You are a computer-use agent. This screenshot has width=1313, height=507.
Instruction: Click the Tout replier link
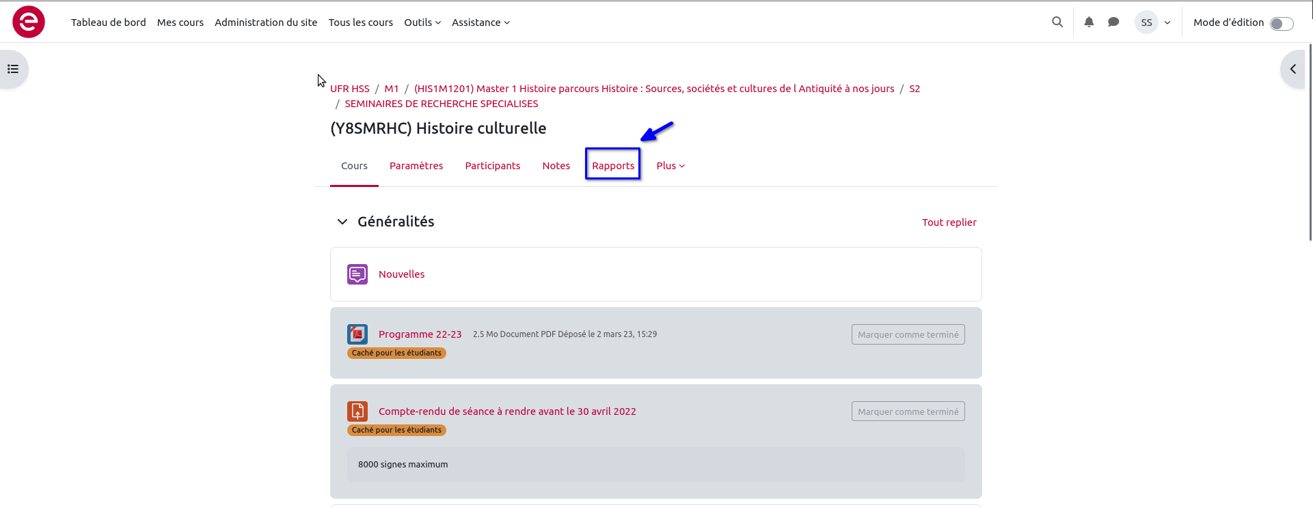(949, 222)
